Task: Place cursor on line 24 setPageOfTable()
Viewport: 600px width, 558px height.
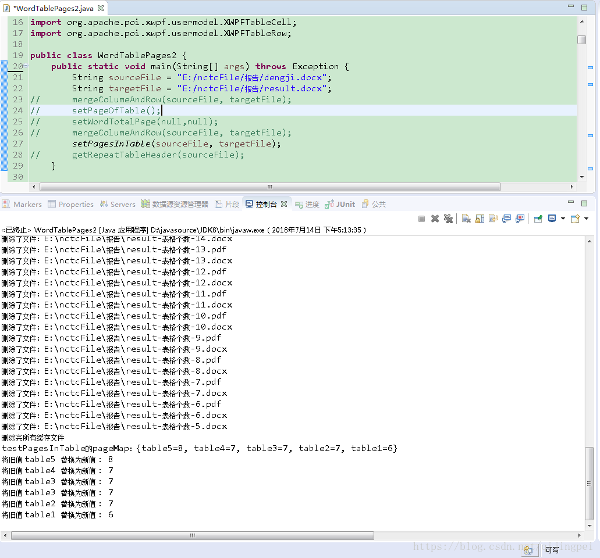Action: click(116, 110)
